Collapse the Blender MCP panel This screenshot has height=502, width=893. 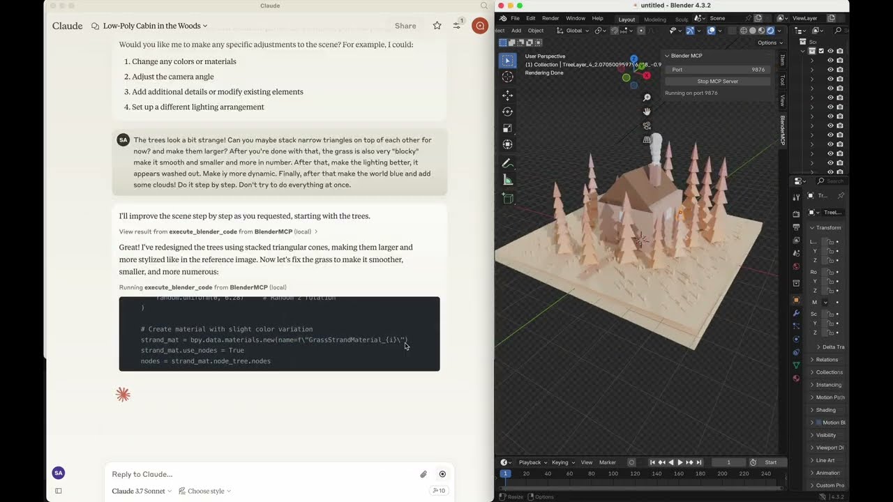[x=667, y=56]
